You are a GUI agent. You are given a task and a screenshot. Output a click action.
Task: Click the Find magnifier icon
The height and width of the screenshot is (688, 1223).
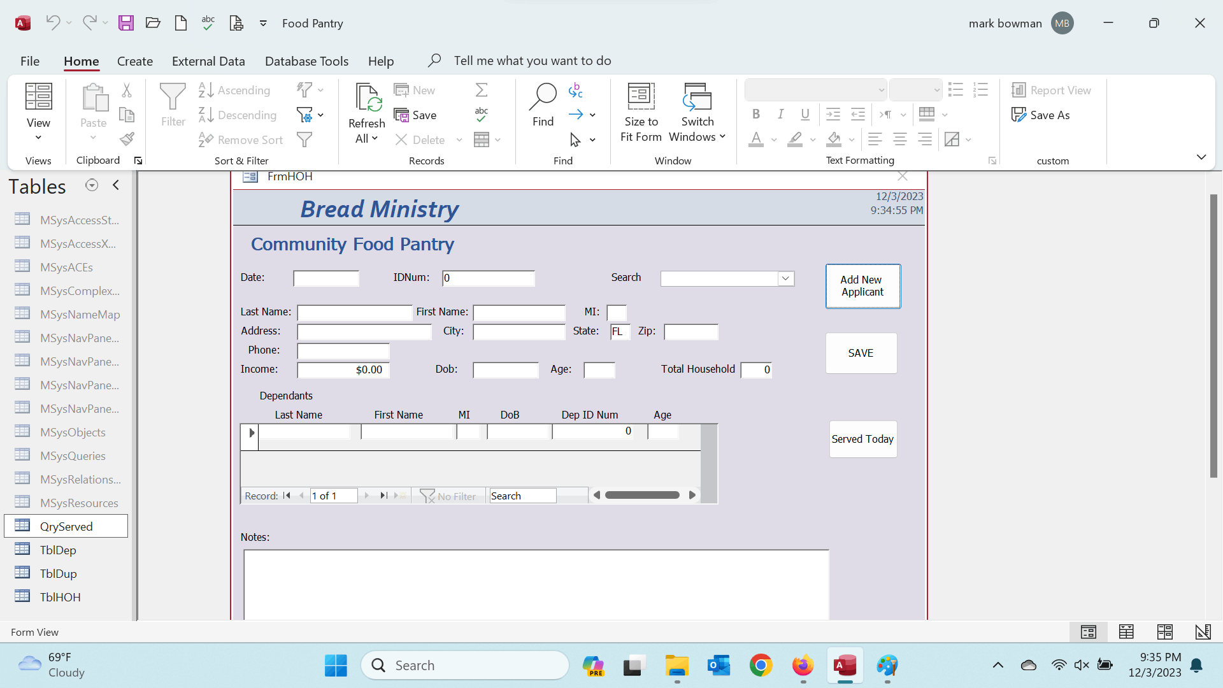(543, 97)
